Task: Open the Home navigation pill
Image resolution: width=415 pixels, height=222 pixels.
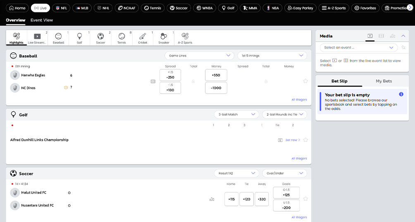Action: pyautogui.click(x=17, y=8)
